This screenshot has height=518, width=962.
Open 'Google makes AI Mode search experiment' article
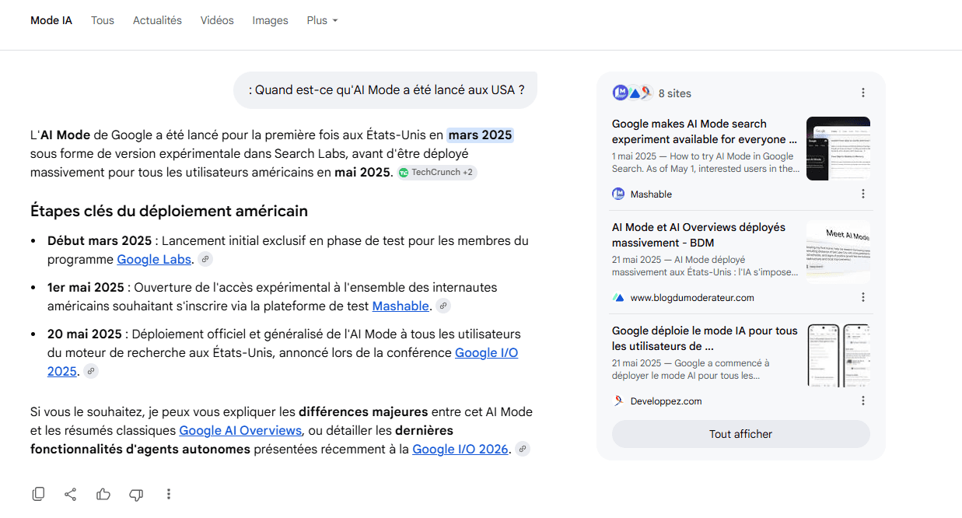[x=705, y=131]
